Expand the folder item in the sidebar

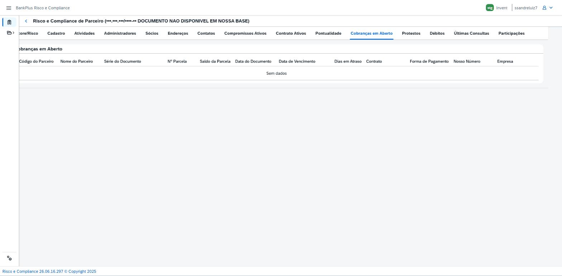tap(11, 33)
